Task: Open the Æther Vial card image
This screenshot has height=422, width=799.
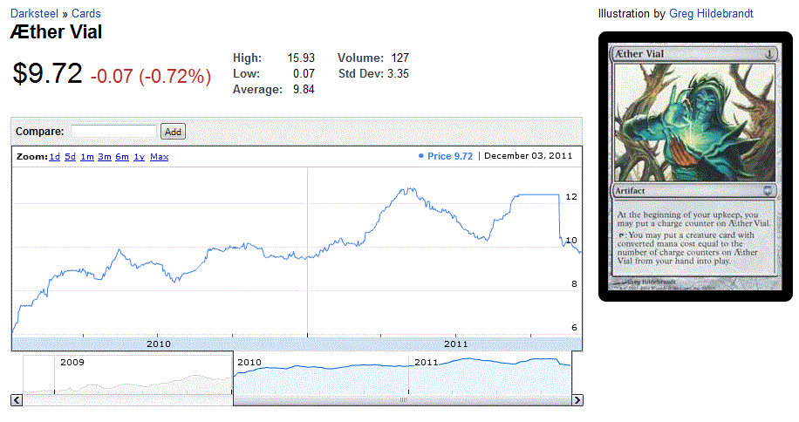Action: coord(694,166)
